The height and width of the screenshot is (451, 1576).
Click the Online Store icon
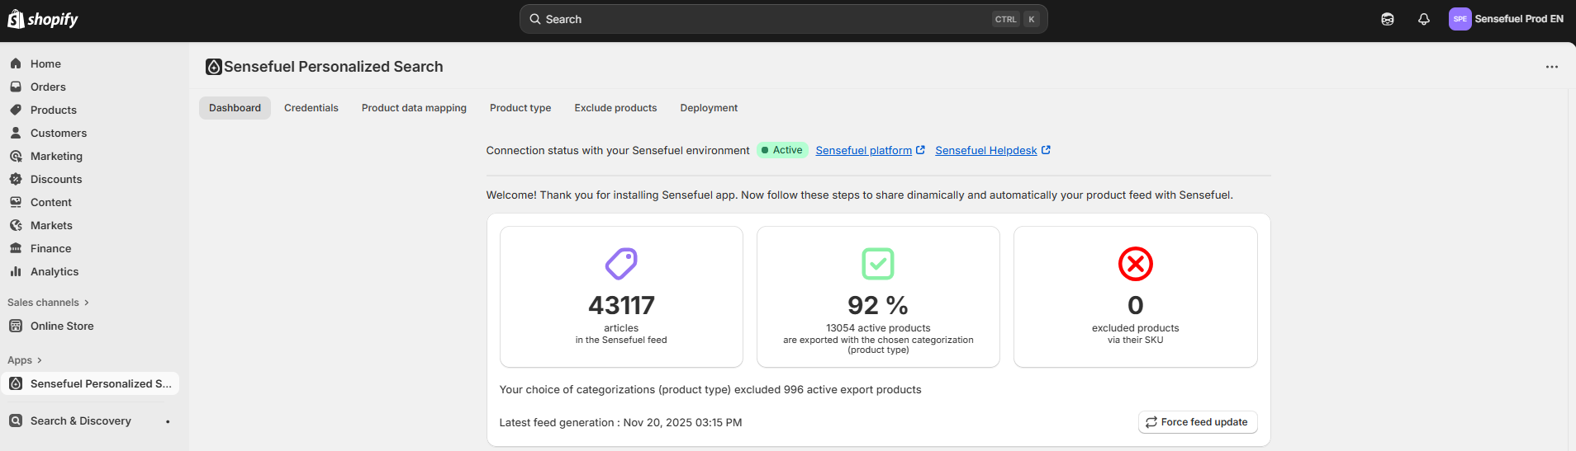[x=16, y=326]
